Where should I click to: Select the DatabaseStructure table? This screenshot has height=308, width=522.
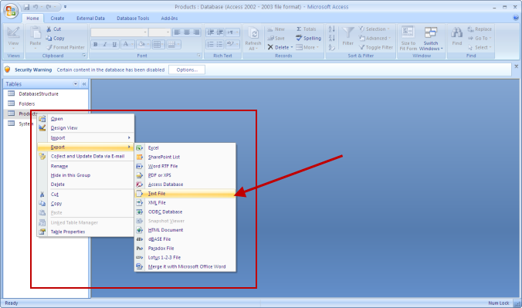point(39,94)
